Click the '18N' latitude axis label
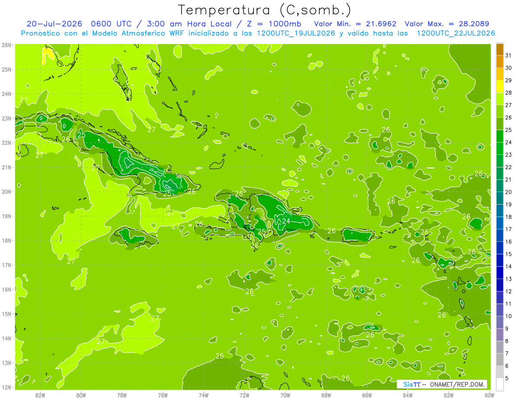This screenshot has height=401, width=520. click(x=6, y=241)
